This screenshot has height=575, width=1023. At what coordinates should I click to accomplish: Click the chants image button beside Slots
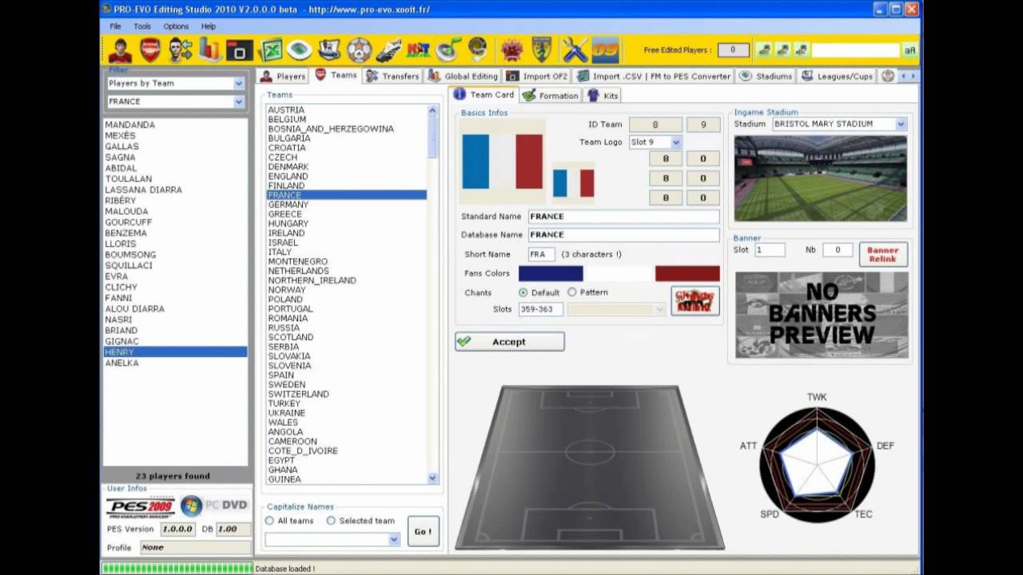click(x=695, y=300)
